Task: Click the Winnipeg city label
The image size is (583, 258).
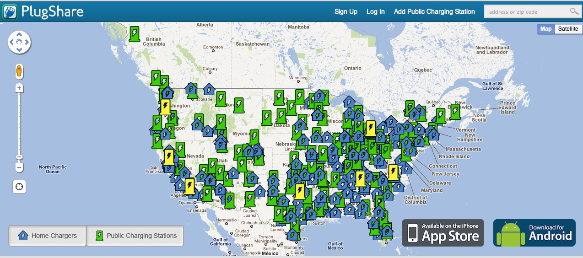Action: [298, 78]
